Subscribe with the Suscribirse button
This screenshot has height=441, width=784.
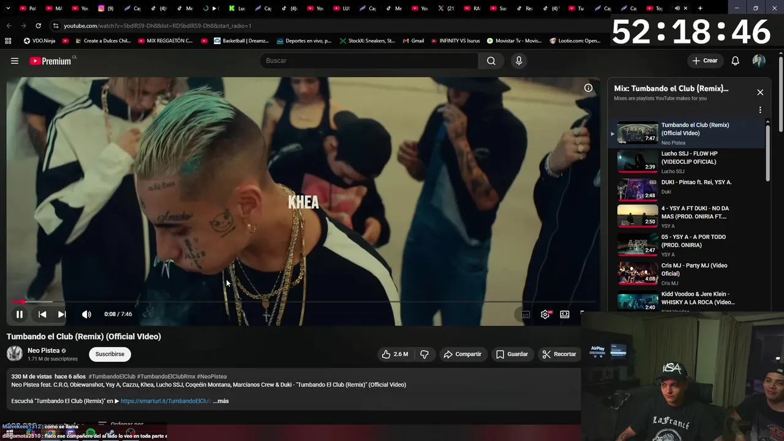(110, 354)
